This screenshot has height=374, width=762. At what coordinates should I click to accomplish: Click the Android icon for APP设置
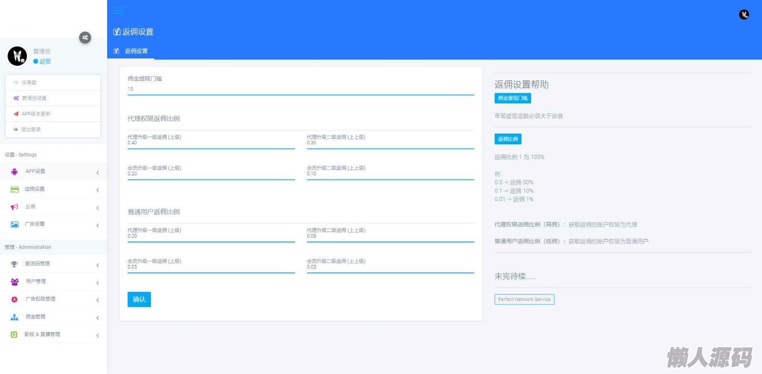pos(14,172)
